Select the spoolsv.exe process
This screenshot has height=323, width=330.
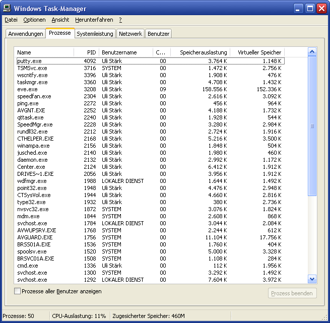pyautogui.click(x=150, y=251)
